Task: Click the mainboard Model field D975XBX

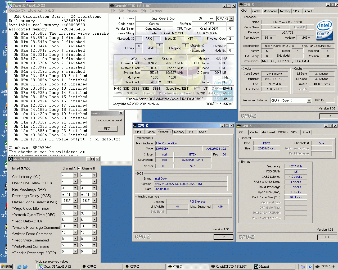Action: point(179,149)
